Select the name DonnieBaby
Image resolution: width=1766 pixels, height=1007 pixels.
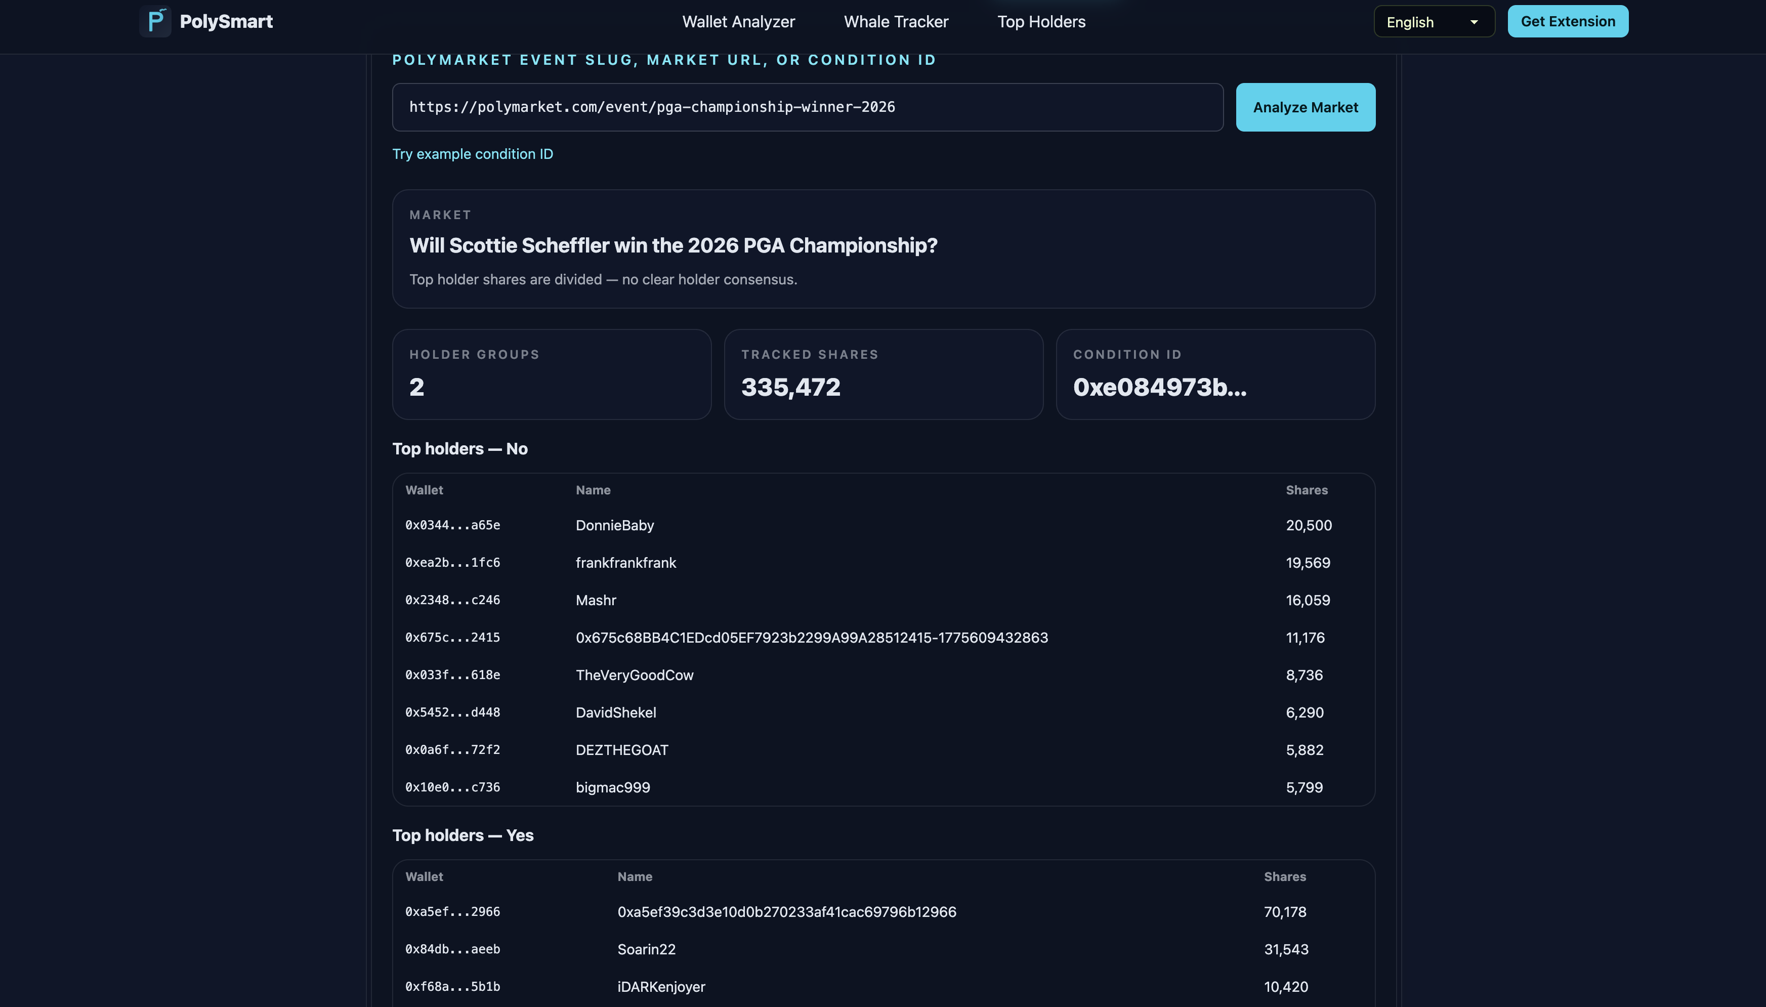(615, 526)
